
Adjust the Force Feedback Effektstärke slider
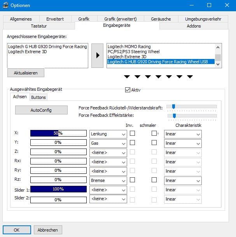click(174, 115)
